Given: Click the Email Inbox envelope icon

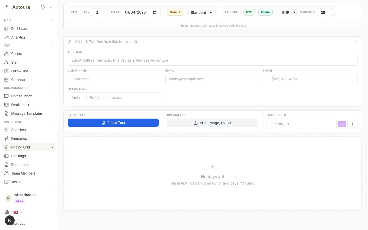Looking at the screenshot, I should (6, 105).
